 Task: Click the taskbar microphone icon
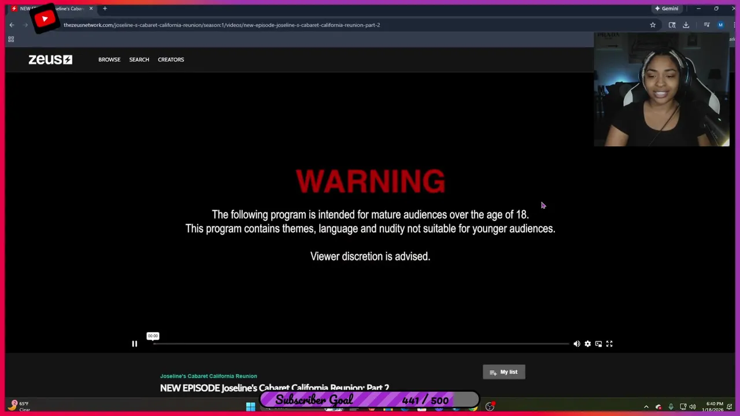click(x=671, y=407)
